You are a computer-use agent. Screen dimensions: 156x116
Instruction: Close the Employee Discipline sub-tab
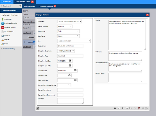55,6
